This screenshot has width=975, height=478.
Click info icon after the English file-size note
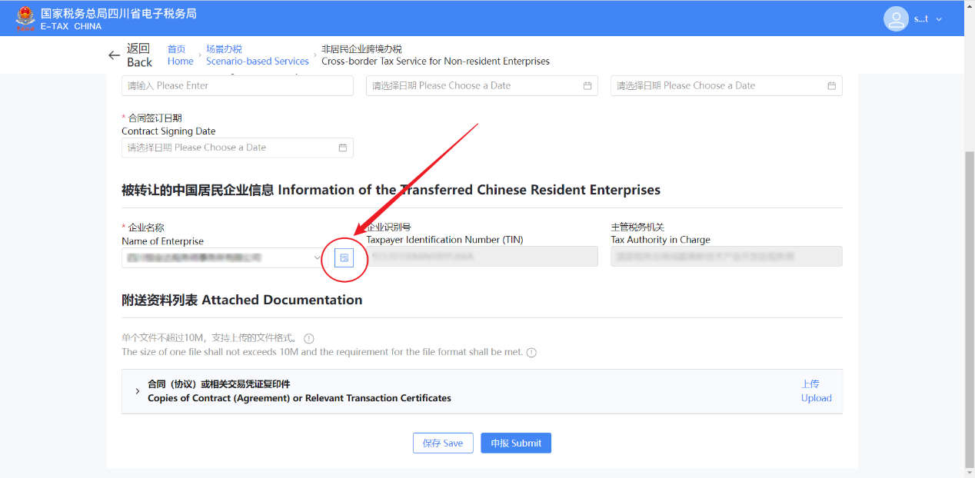pos(531,353)
